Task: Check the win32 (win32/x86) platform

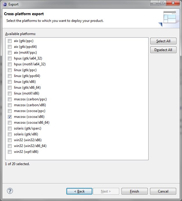Action: [x=10, y=140]
